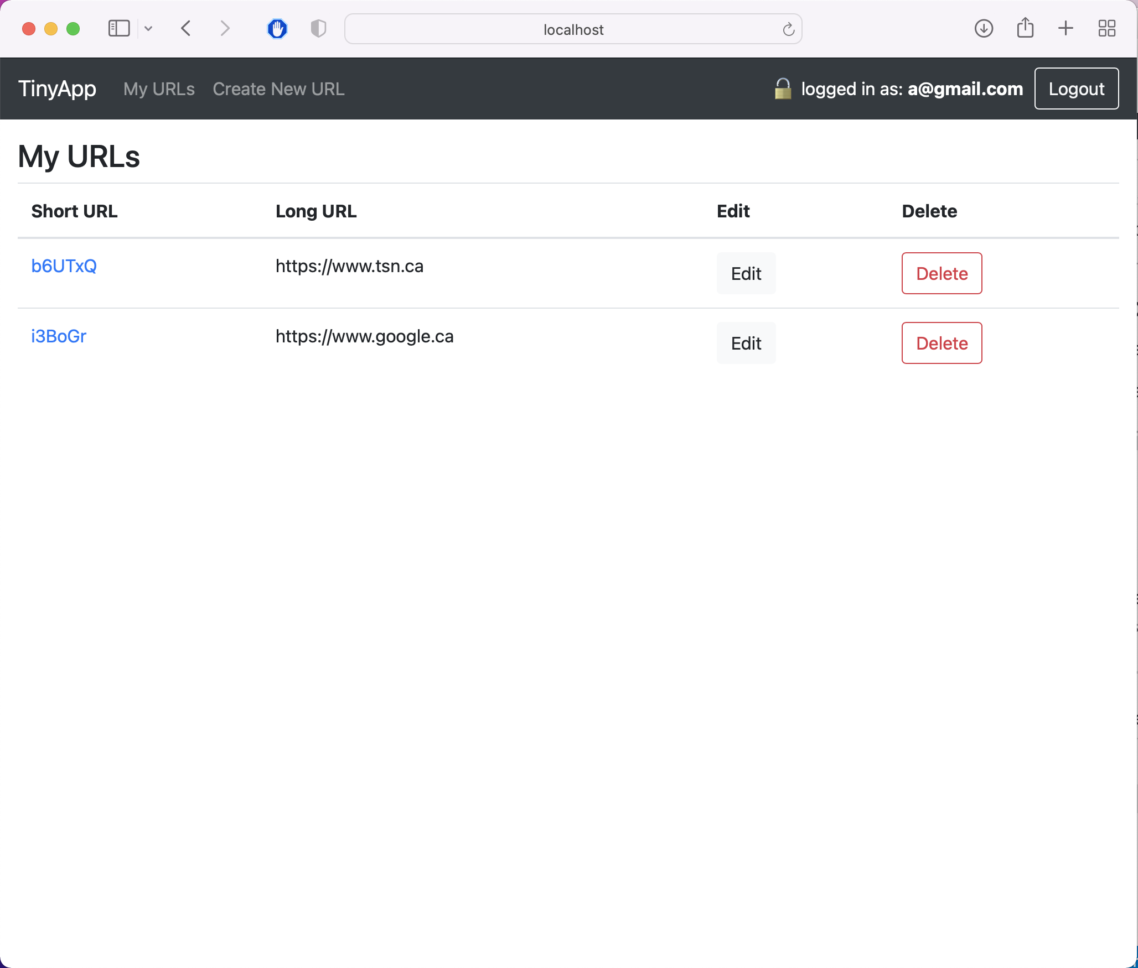1138x968 pixels.
Task: Click the shield privacy report icon
Action: coord(318,28)
